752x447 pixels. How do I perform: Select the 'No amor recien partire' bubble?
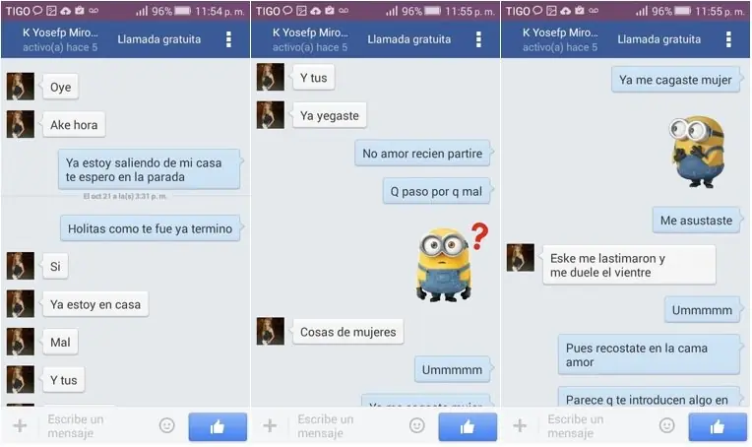422,153
